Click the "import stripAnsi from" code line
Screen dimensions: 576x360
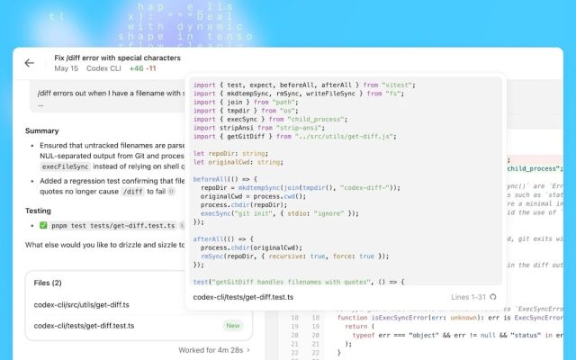259,128
